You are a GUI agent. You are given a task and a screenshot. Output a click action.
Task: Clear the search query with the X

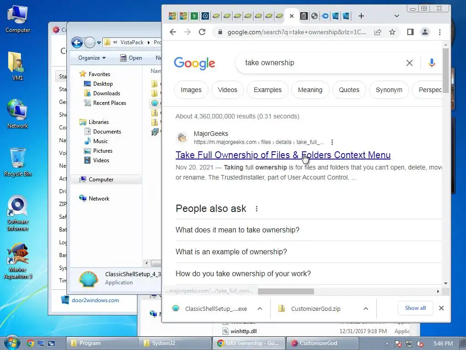[410, 63]
